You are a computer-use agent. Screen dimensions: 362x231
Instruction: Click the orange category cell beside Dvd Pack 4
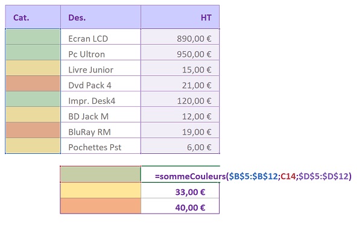33,84
